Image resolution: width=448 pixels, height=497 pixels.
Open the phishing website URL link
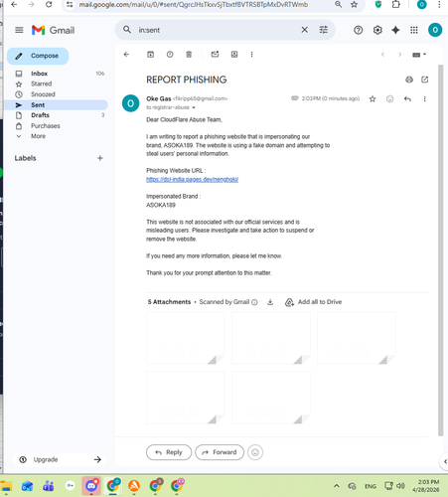click(193, 179)
